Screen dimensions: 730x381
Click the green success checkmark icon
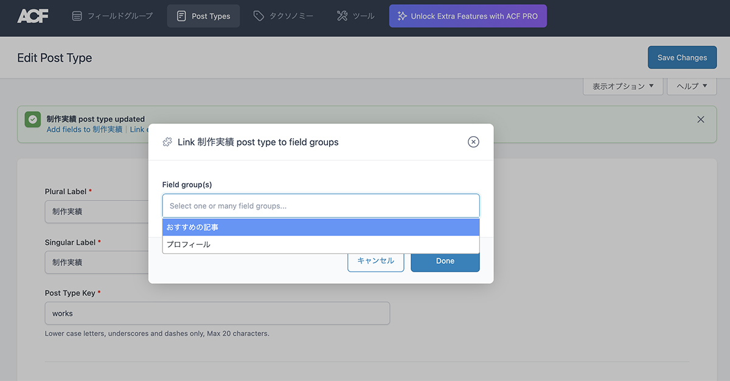tap(33, 120)
